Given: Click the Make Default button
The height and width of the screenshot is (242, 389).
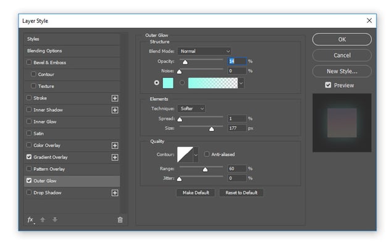Looking at the screenshot, I should coord(196,193).
